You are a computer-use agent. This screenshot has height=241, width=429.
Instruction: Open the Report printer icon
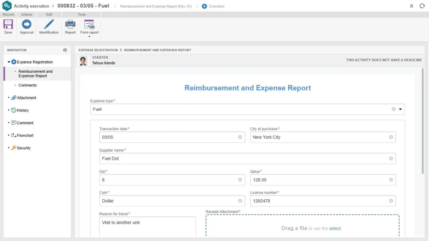point(70,25)
